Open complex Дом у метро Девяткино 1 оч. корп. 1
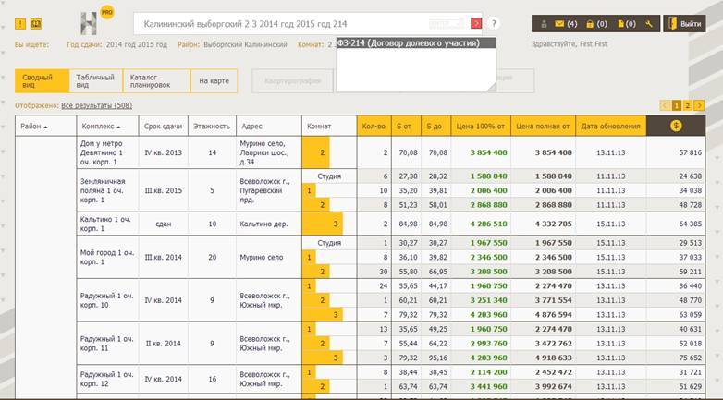723x400 pixels. tap(102, 152)
